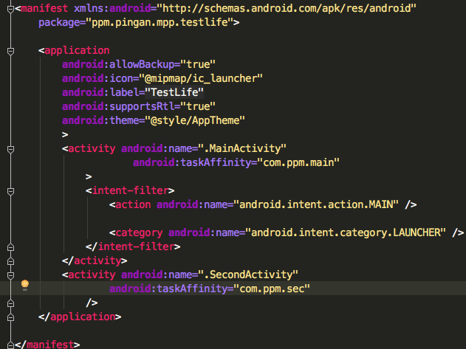
Task: Click the closing </manifest> tag
Action: pyautogui.click(x=47, y=345)
